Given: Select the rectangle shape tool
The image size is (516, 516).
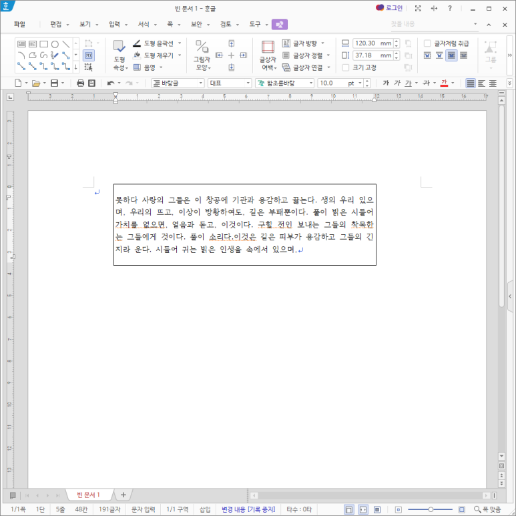Looking at the screenshot, I should (x=44, y=44).
